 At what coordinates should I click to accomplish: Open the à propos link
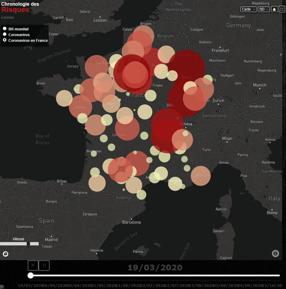pos(6,17)
